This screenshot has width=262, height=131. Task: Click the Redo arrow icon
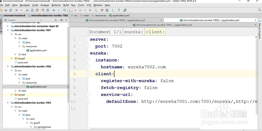coord(21,10)
